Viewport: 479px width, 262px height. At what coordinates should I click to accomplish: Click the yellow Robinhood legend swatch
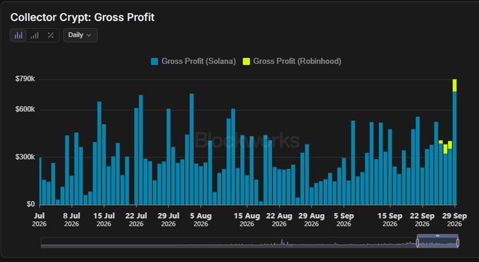tap(247, 61)
